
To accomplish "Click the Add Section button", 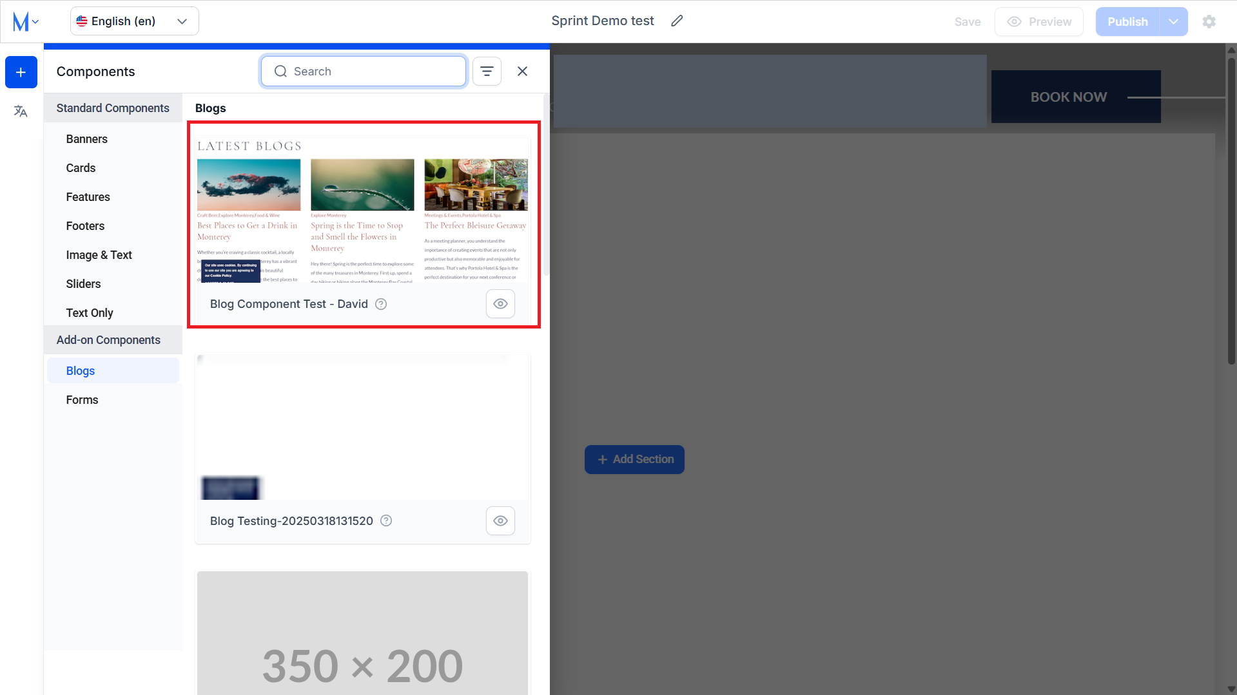I will click(x=634, y=459).
